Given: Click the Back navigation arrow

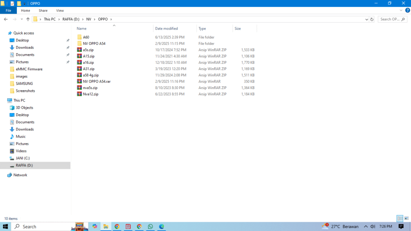Looking at the screenshot, I should click(x=6, y=19).
